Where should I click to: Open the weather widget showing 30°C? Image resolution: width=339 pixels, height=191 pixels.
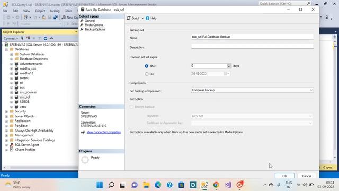[17, 185]
